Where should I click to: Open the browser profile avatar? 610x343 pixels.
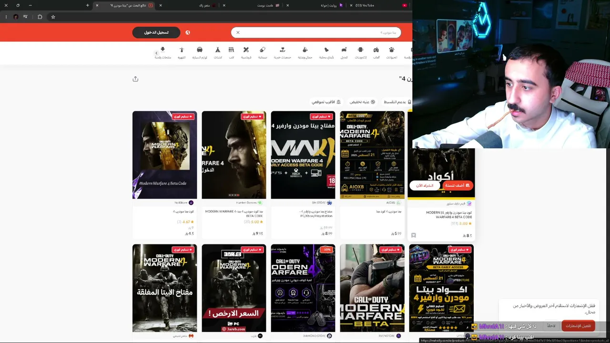tap(16, 17)
